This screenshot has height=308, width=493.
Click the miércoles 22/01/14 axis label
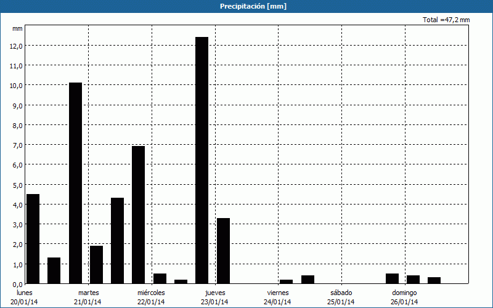(151, 297)
